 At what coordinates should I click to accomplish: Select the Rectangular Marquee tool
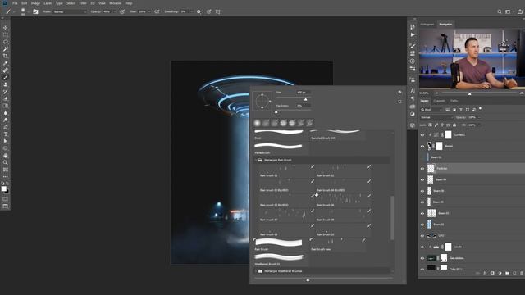[x=6, y=34]
